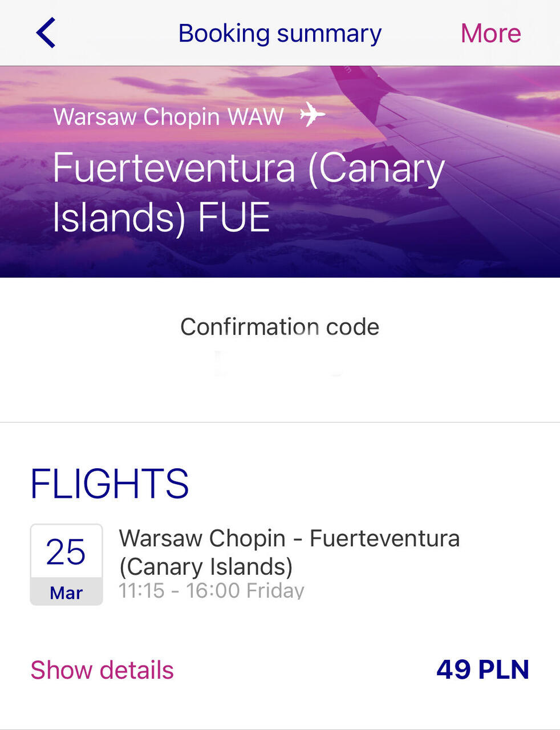Click the number 25 on the date tile

pos(66,552)
